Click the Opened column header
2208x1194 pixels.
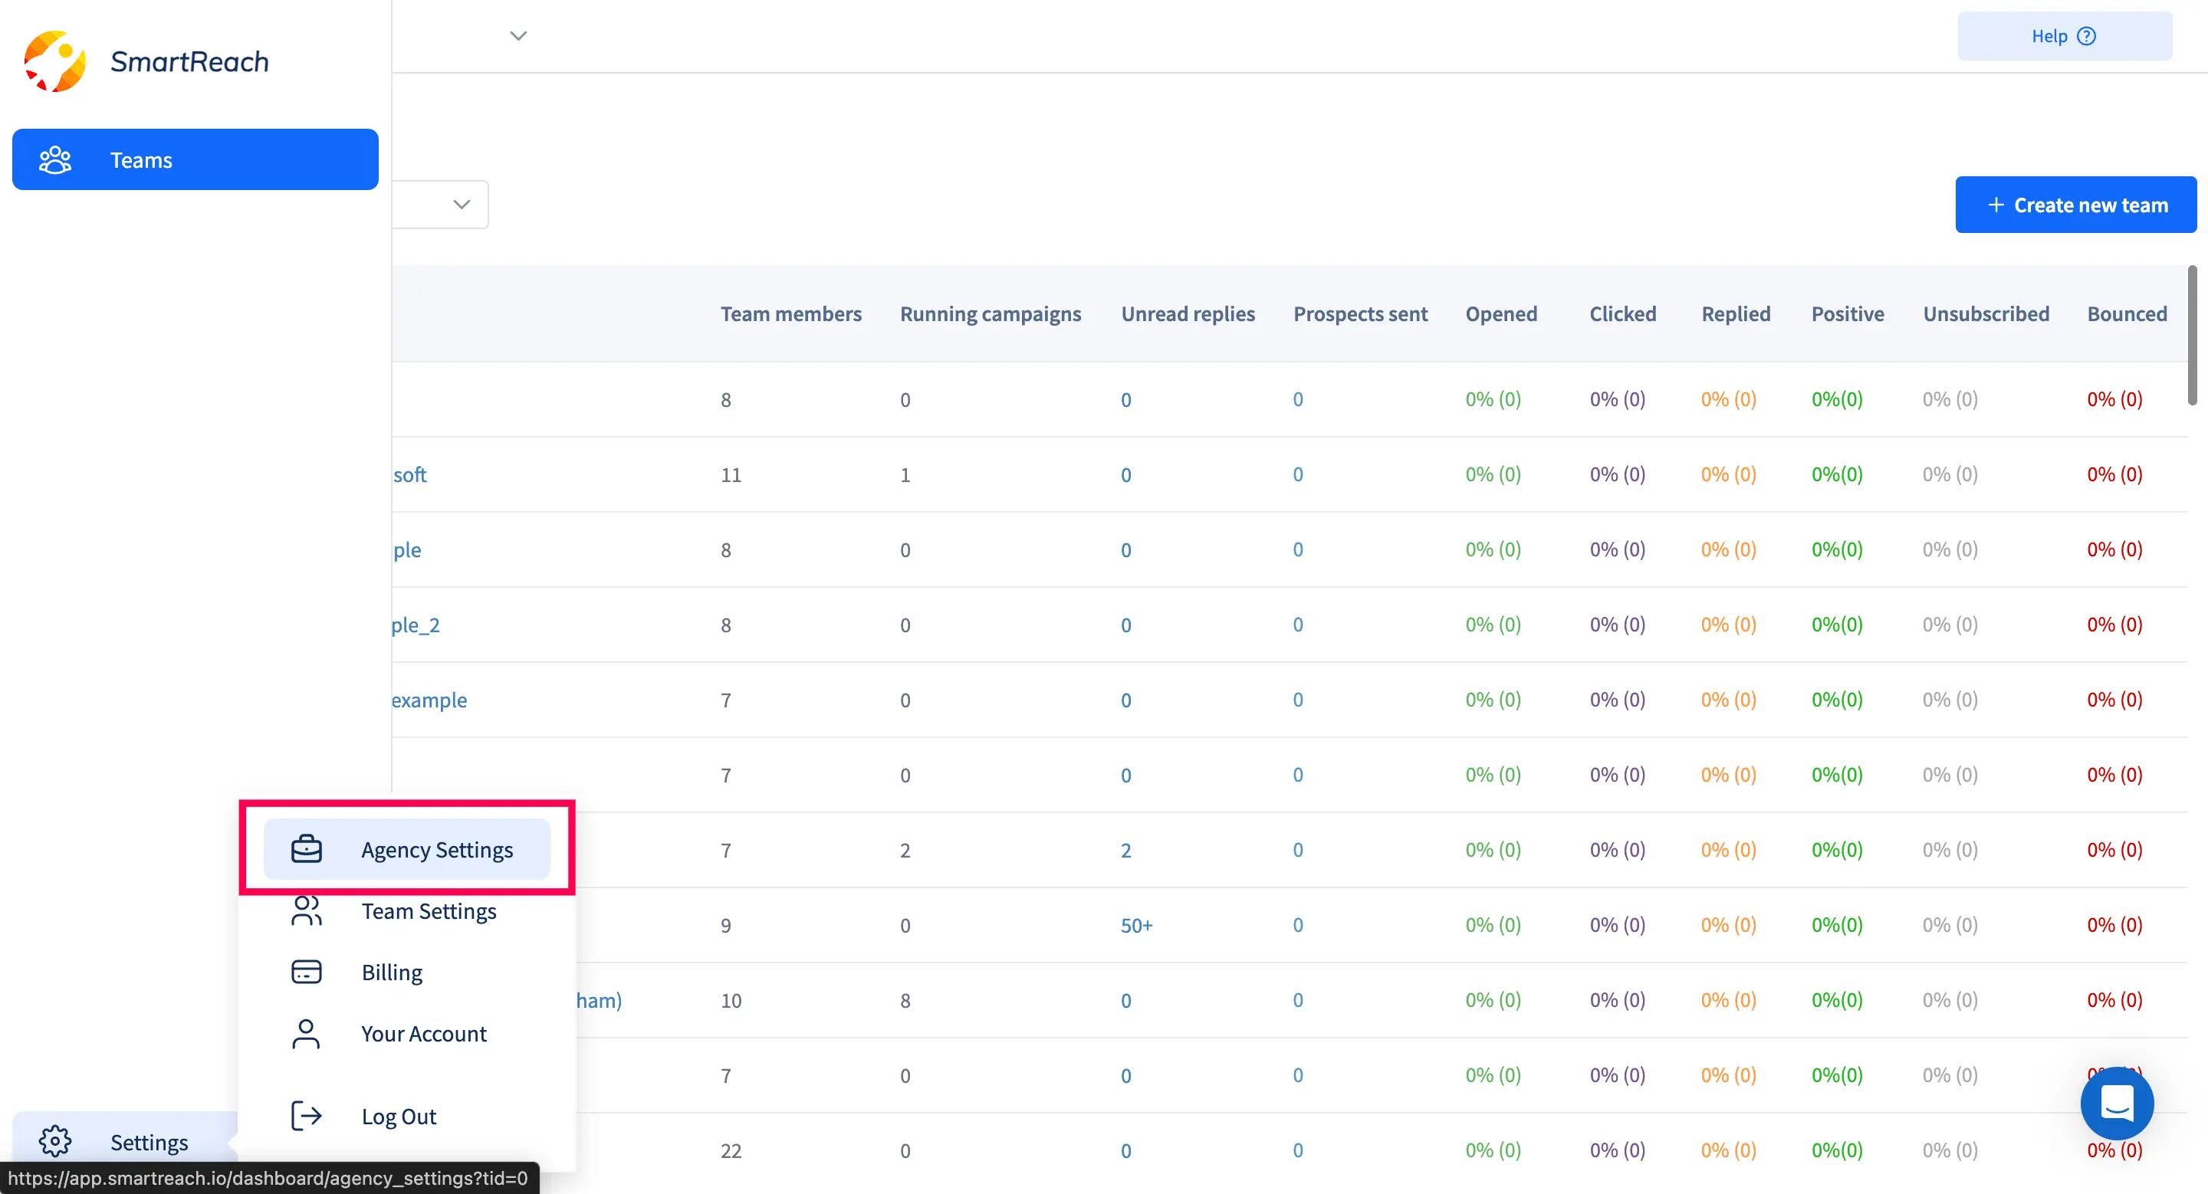tap(1501, 313)
